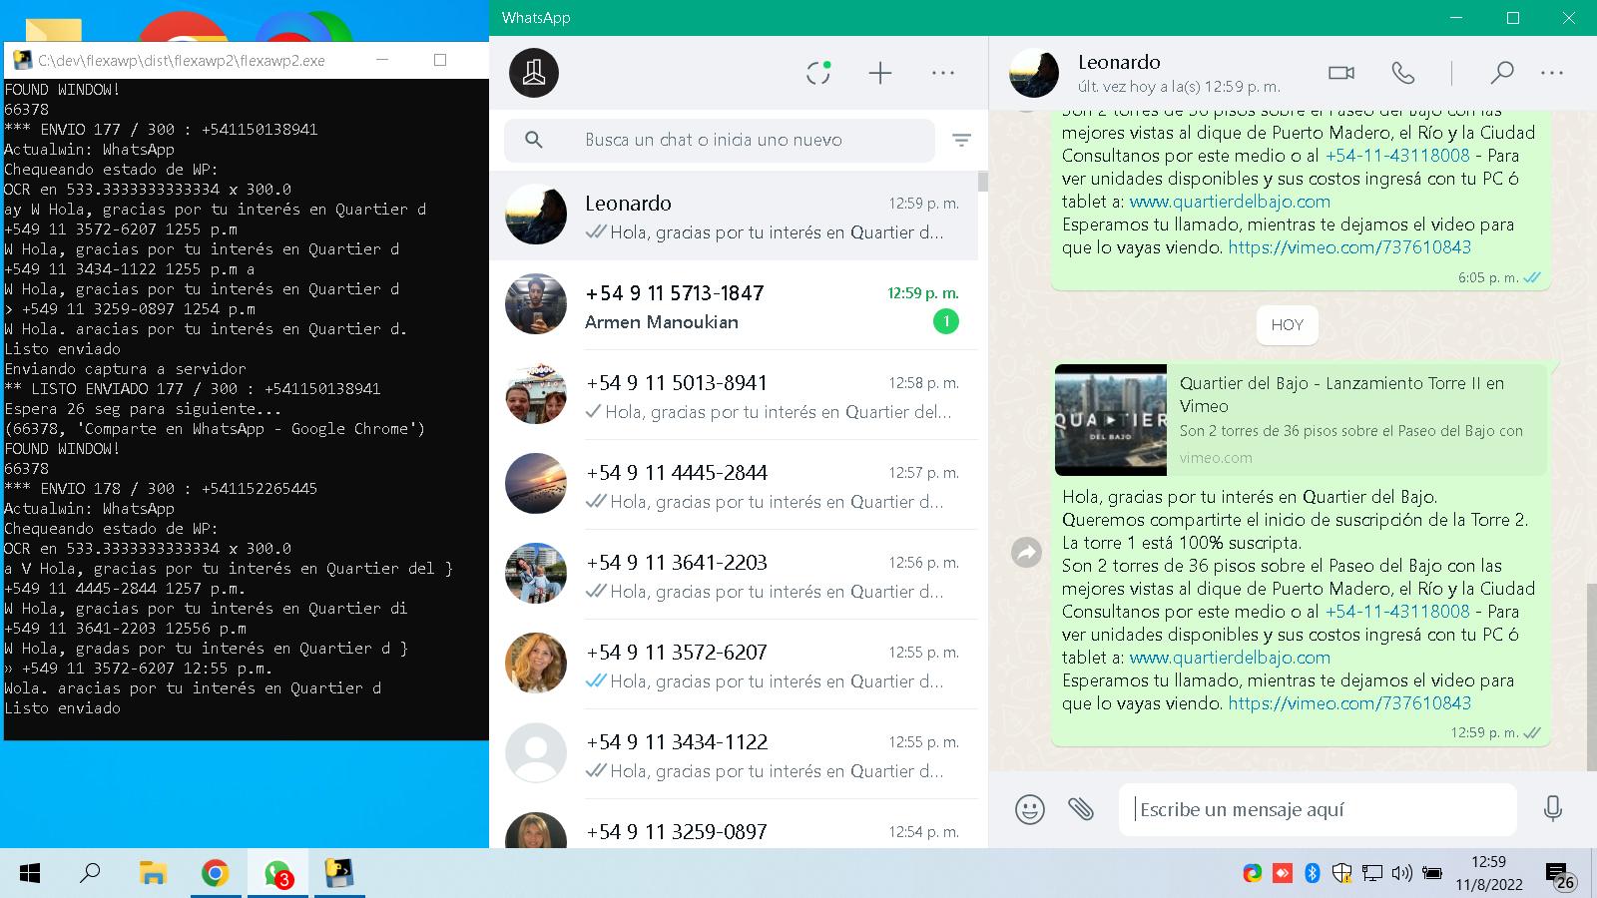Forward the message using the arrow icon
Image resolution: width=1597 pixels, height=898 pixels.
point(1026,552)
